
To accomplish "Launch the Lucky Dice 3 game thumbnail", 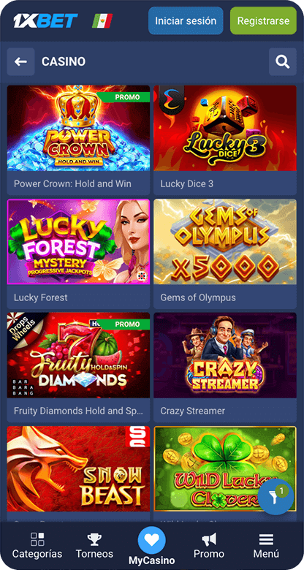I will pyautogui.click(x=225, y=129).
